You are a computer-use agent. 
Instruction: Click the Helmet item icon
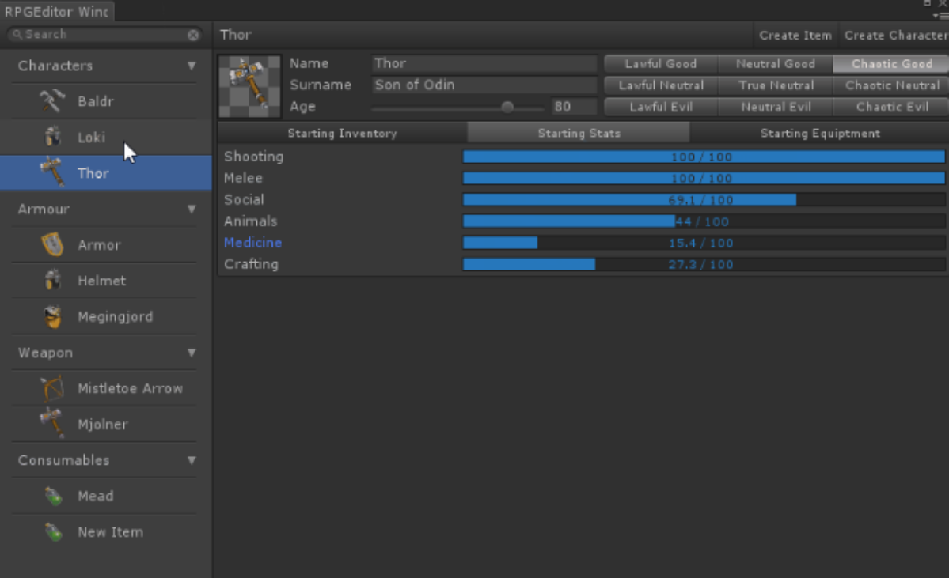pyautogui.click(x=53, y=281)
